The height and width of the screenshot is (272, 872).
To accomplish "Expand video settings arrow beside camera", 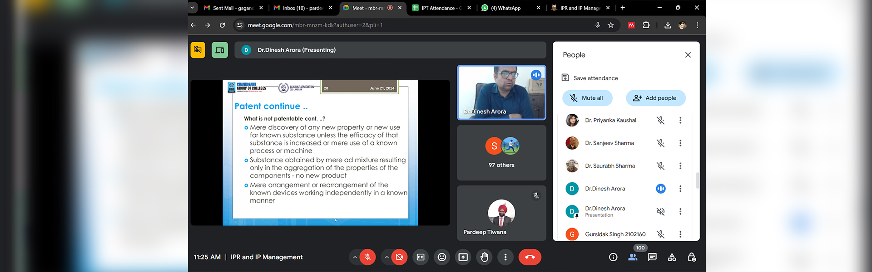I will tap(386, 257).
